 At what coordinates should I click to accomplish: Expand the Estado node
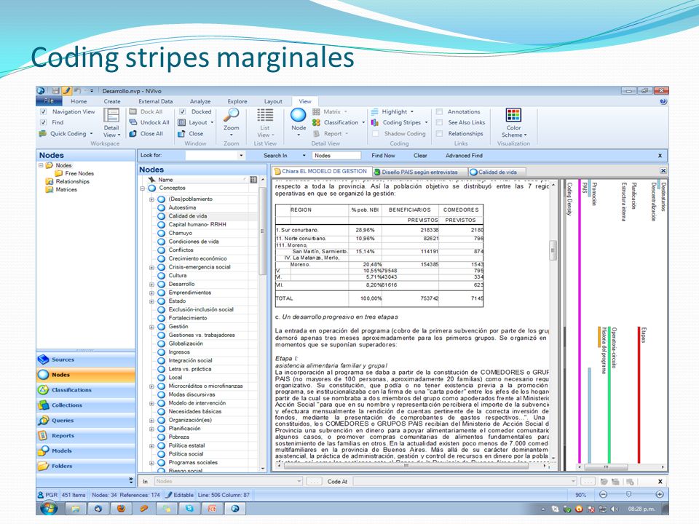tap(151, 301)
